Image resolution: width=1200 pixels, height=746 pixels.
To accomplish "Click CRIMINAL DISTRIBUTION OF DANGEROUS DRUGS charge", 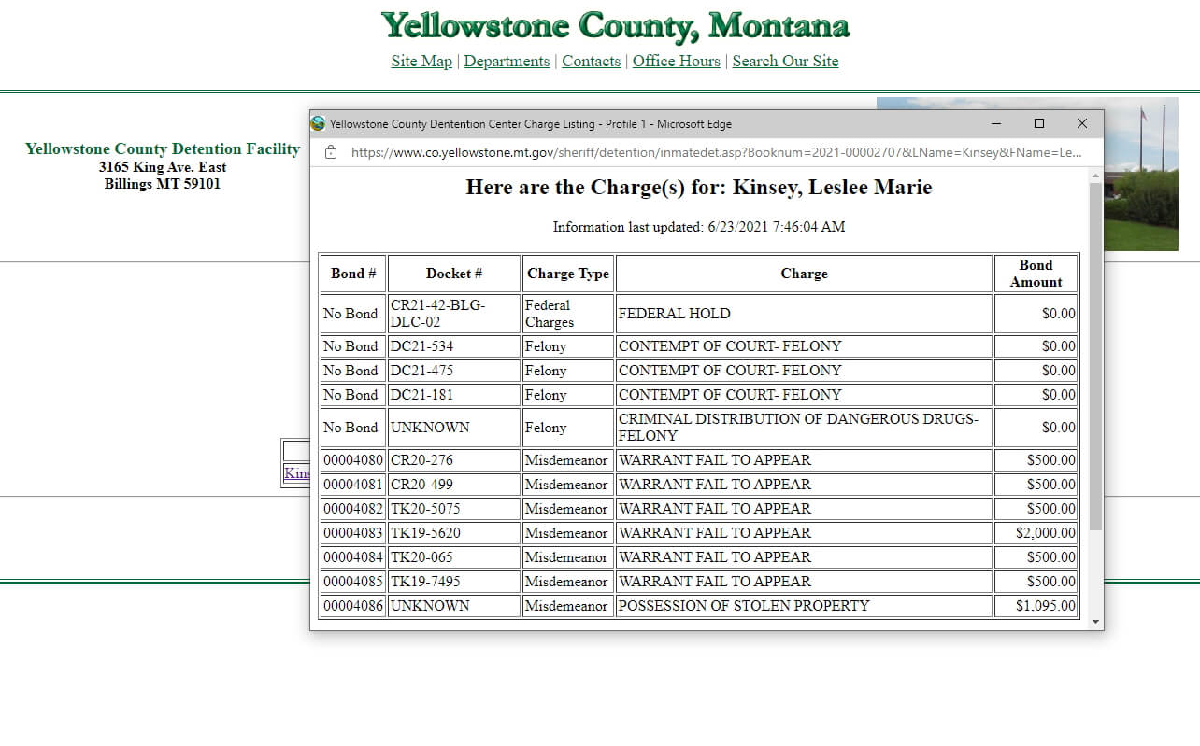I will pyautogui.click(x=804, y=428).
